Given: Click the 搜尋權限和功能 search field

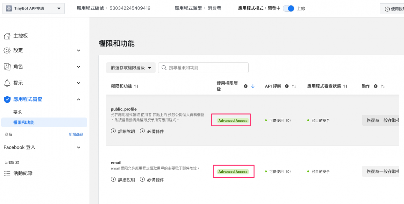Looking at the screenshot, I should (x=207, y=68).
